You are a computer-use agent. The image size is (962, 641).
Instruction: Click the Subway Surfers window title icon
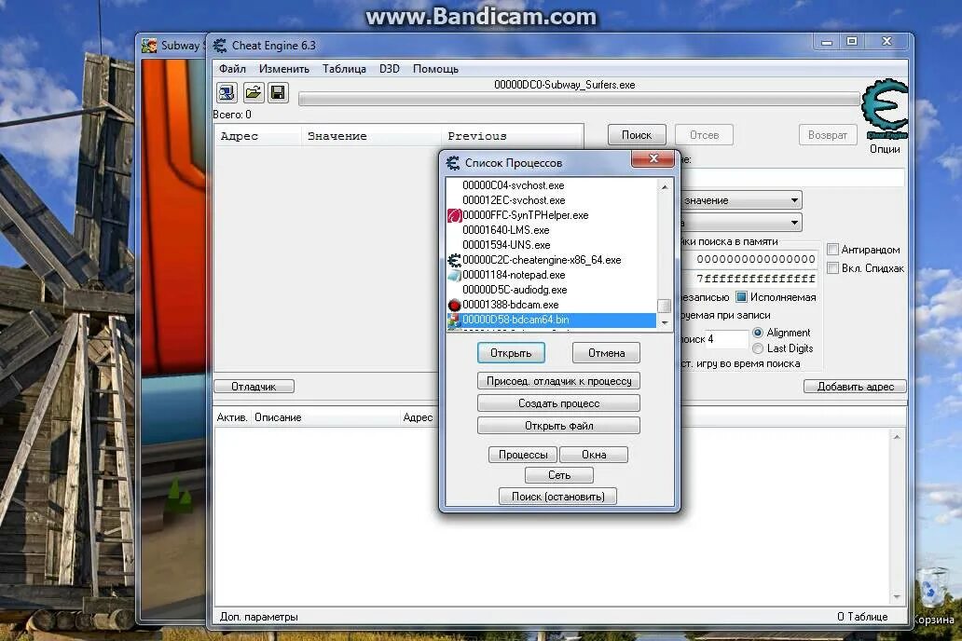149,46
